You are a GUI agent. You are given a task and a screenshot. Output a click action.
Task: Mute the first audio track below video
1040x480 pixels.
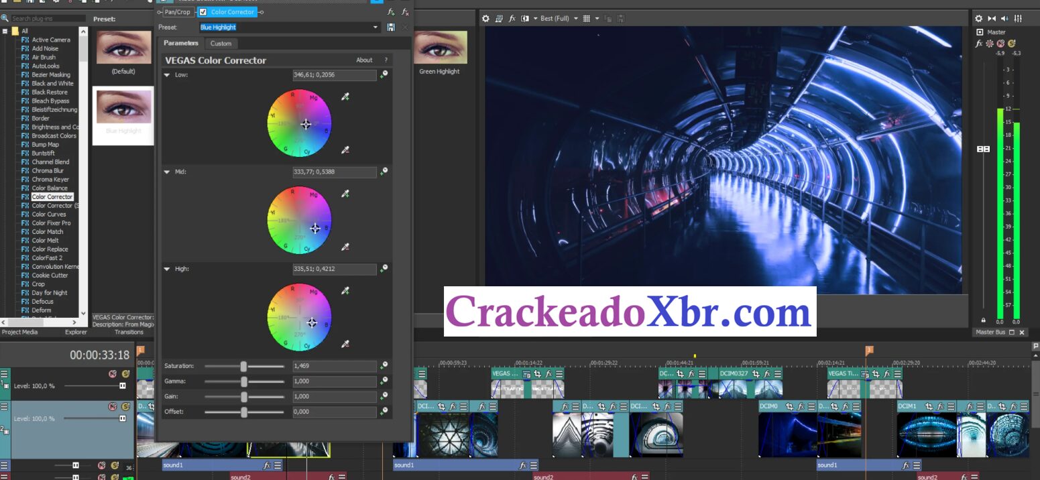[x=101, y=465]
